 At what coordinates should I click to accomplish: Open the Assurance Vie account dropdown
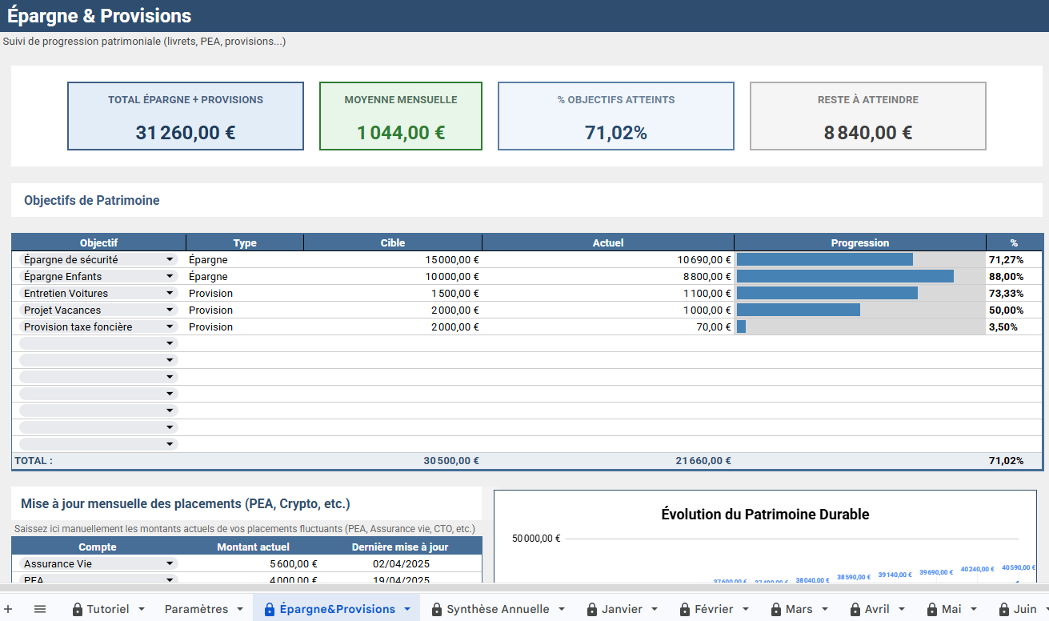pyautogui.click(x=170, y=564)
